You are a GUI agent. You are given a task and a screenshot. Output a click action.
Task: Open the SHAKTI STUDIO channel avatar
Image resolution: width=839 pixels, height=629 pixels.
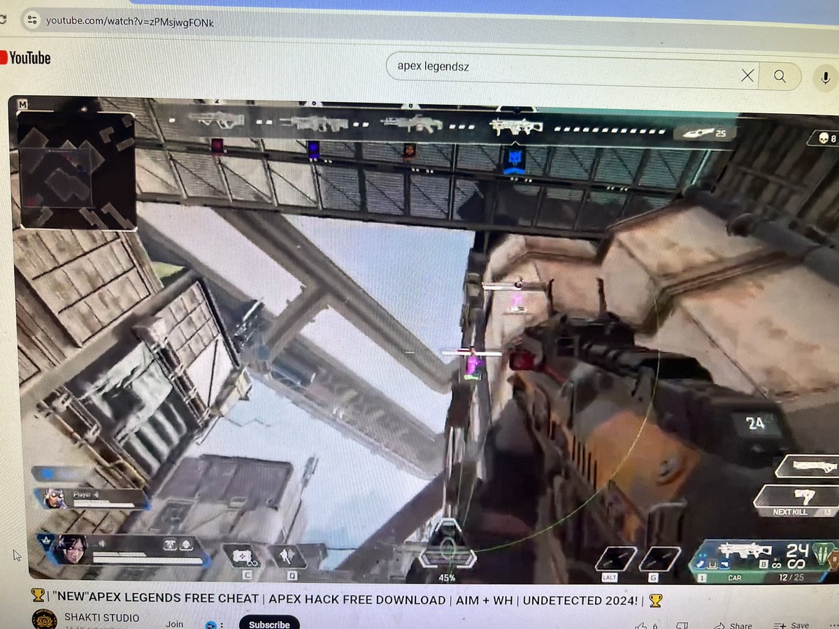point(45,620)
